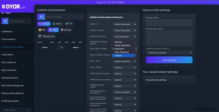Open DYOR.net support page

point(10,101)
